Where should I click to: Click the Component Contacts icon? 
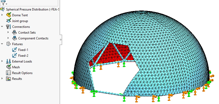click(x=15, y=38)
